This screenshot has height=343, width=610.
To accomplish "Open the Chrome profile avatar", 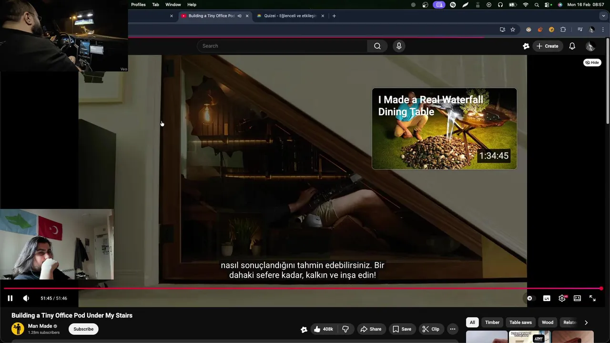I will 591,30.
